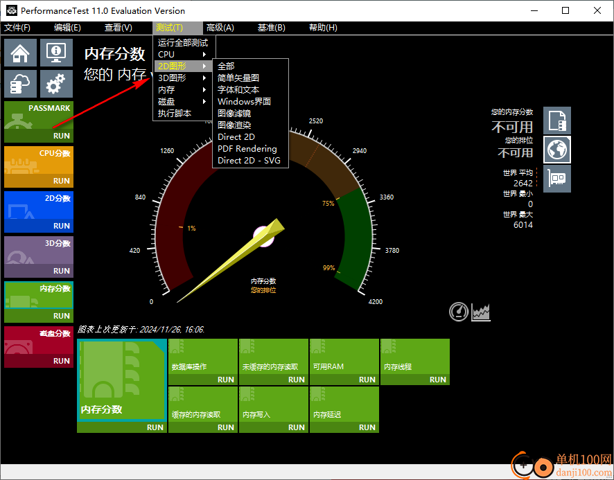Expand the 3D图形 submenu
Screen dimensions: 614x480
tap(184, 78)
